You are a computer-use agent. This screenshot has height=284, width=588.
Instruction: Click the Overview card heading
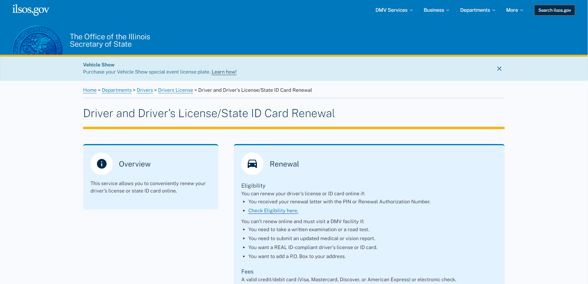(x=135, y=164)
